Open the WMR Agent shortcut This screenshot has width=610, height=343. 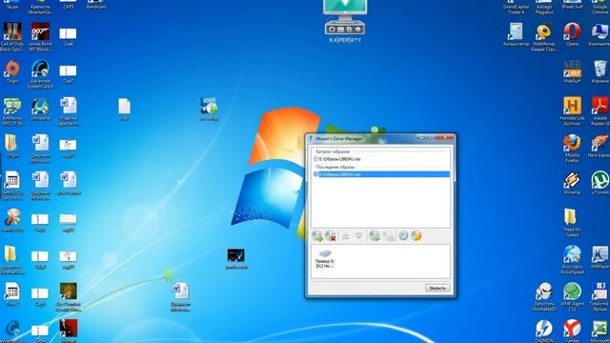coord(572,296)
